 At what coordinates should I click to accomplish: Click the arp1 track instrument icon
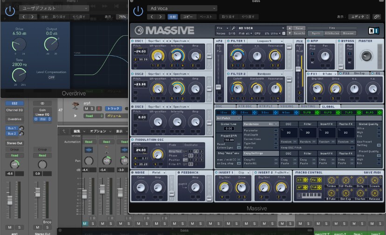coord(76,106)
